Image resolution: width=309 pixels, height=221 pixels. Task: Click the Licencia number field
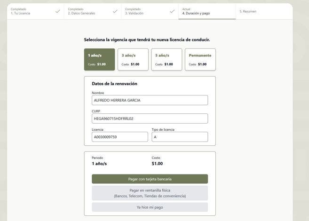(x=119, y=137)
